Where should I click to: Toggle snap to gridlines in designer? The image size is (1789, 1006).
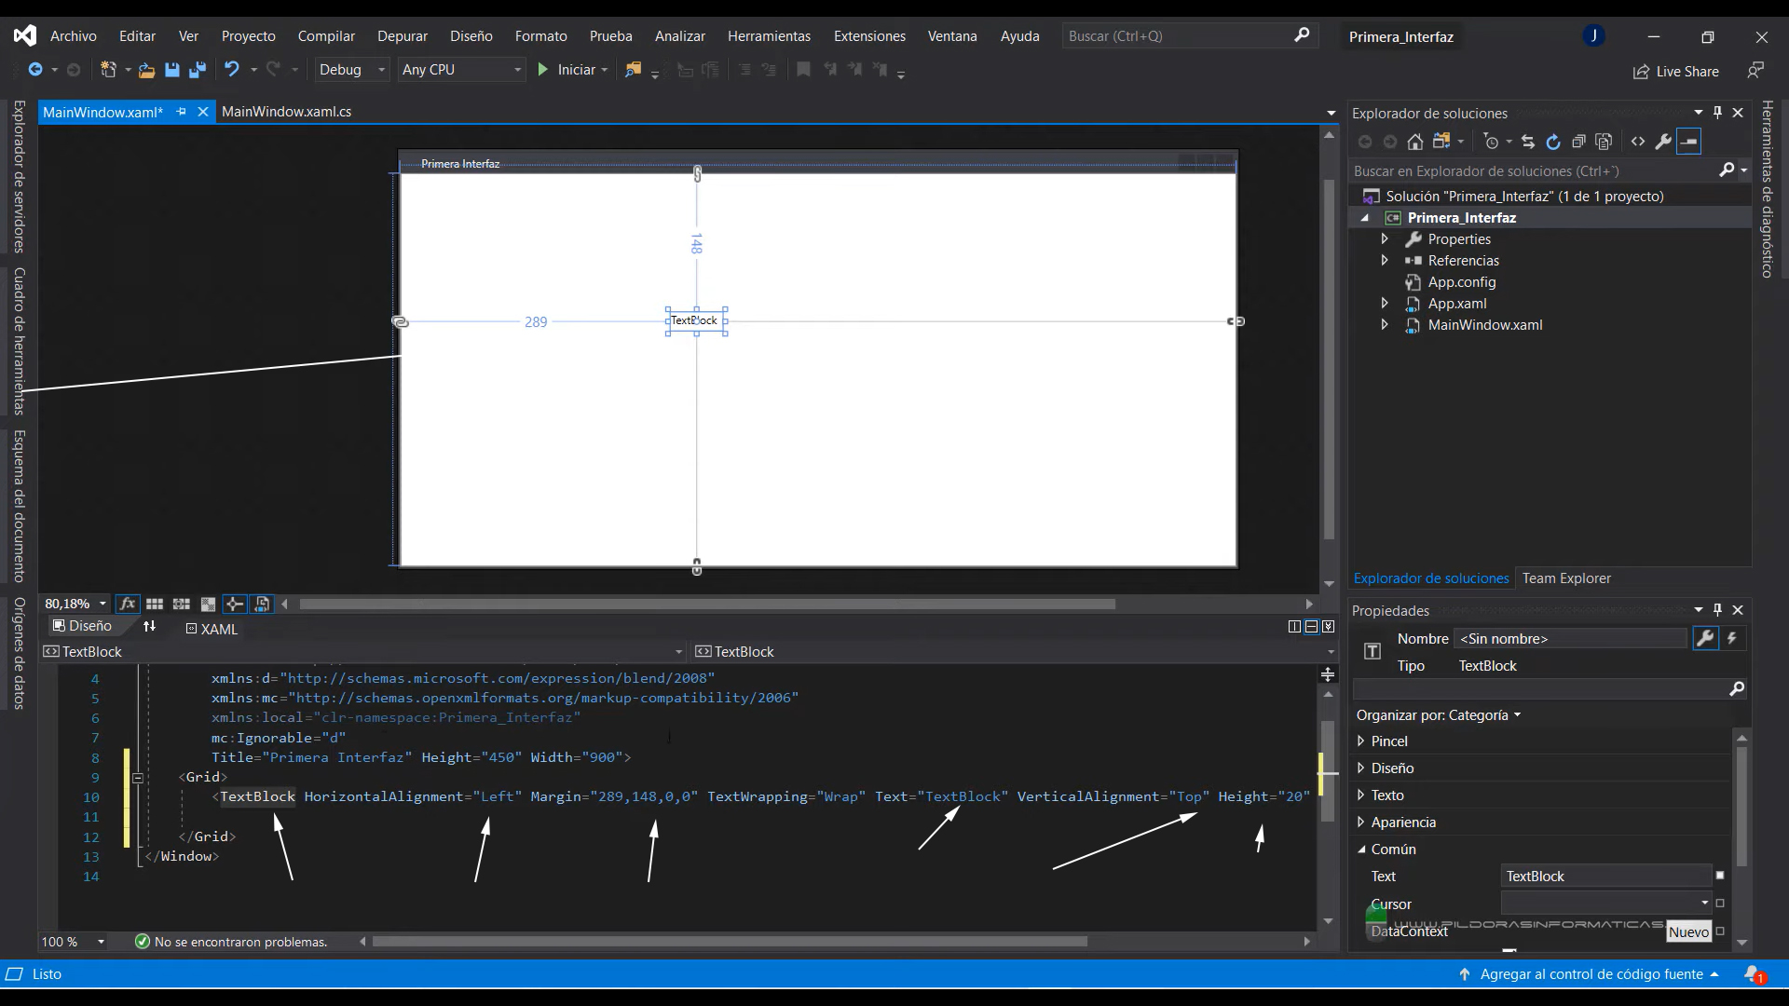point(181,605)
